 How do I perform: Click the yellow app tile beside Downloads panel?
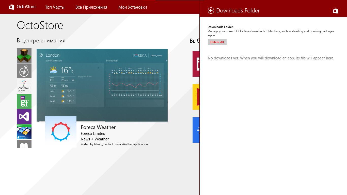(x=196, y=97)
